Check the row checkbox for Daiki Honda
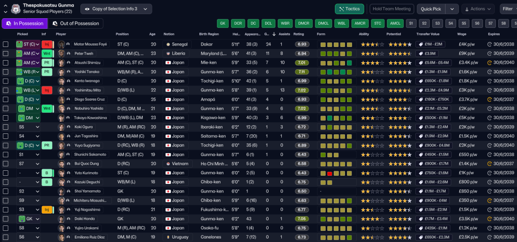The height and width of the screenshot is (242, 517). click(6, 219)
